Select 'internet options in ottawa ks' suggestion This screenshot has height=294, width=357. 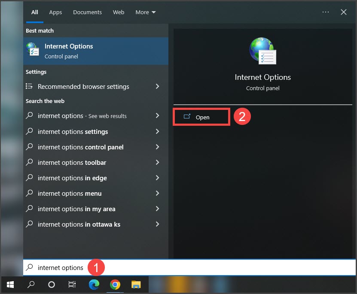96,224
